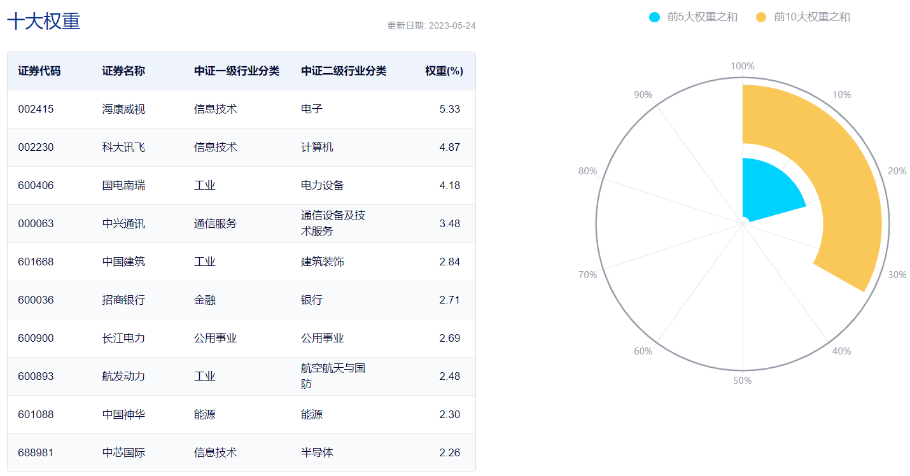The image size is (910, 476).
Task: Click the 通信服务 industry cell
Action: [215, 224]
